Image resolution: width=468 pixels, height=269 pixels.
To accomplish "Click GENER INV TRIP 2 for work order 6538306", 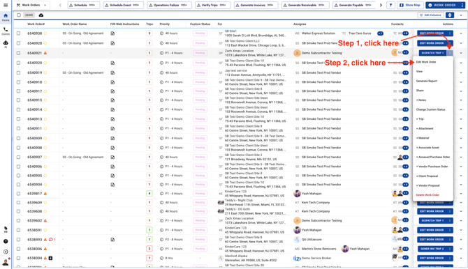I will (432, 249).
